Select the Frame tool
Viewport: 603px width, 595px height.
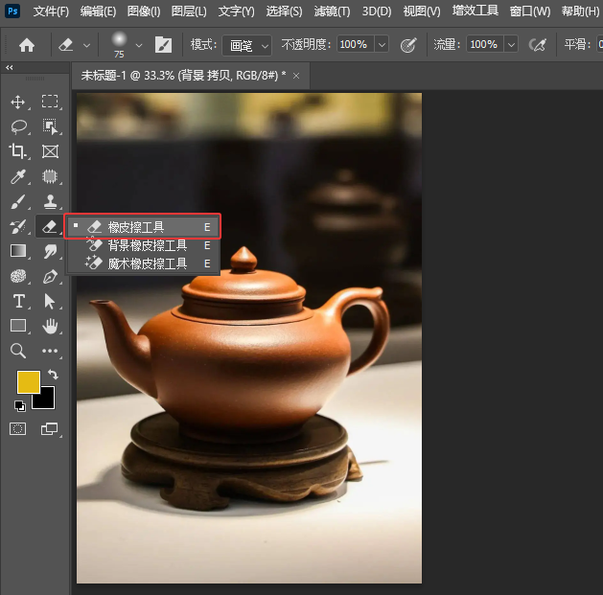50,151
